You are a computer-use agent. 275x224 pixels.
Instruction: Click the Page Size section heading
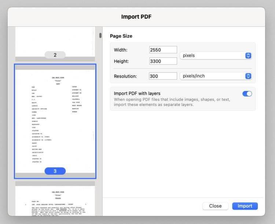click(121, 36)
